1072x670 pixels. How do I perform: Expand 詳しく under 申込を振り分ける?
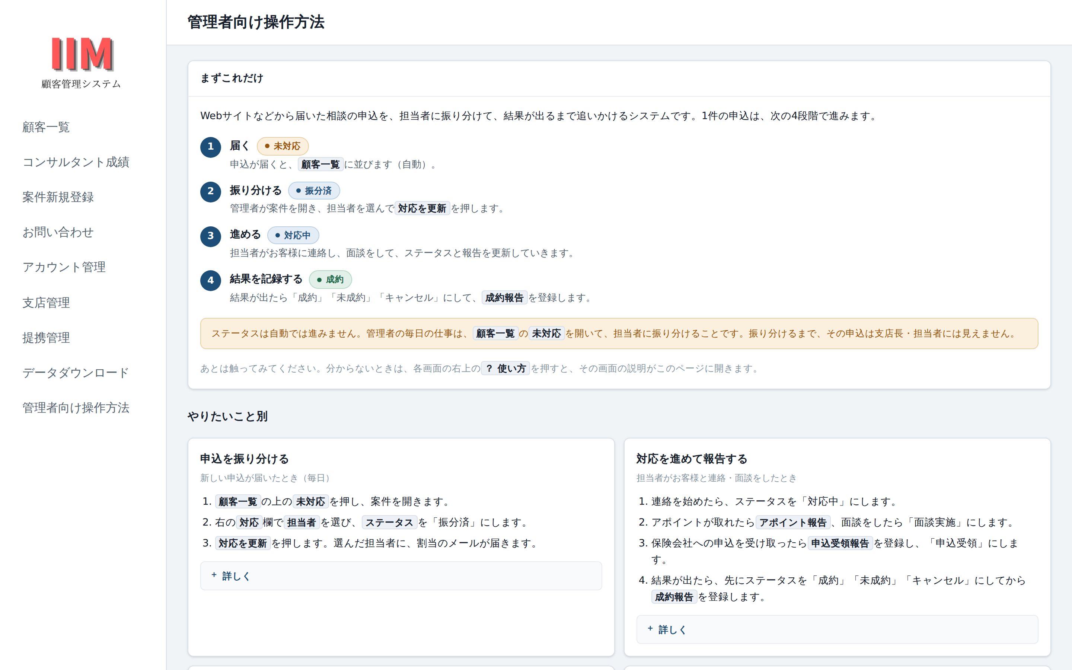pyautogui.click(x=401, y=576)
